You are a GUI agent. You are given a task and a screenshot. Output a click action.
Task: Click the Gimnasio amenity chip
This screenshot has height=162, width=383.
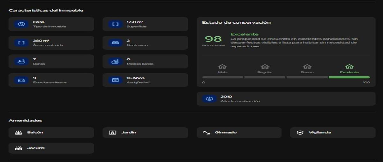[239, 132]
